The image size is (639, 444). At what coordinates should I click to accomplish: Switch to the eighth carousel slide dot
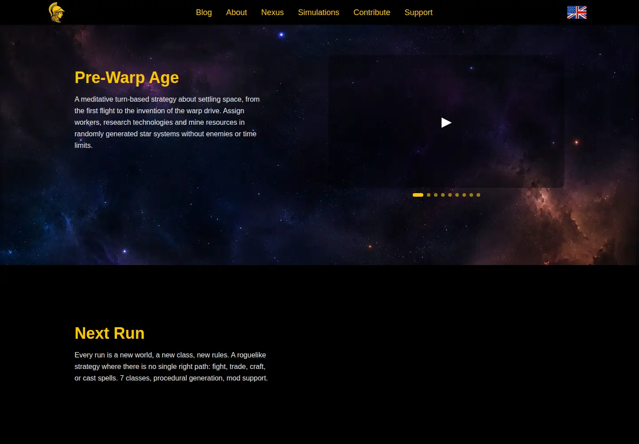coord(471,195)
